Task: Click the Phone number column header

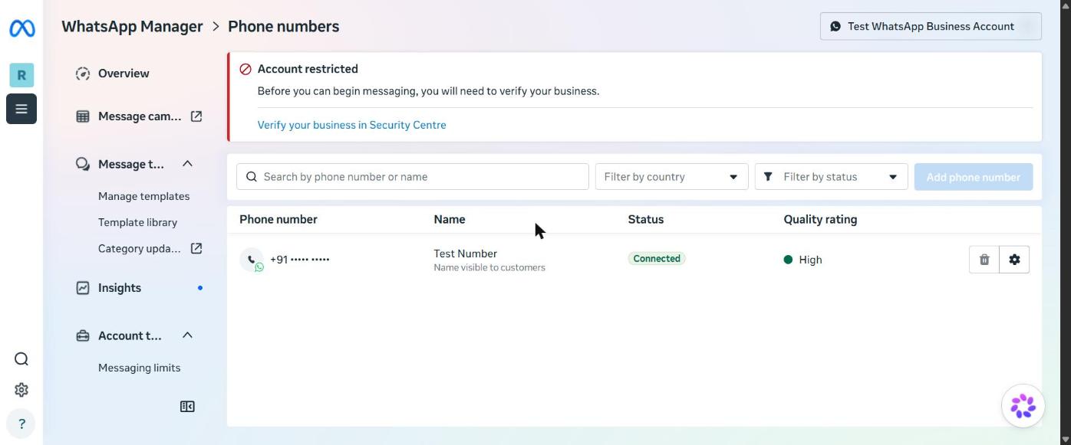Action: pyautogui.click(x=278, y=219)
